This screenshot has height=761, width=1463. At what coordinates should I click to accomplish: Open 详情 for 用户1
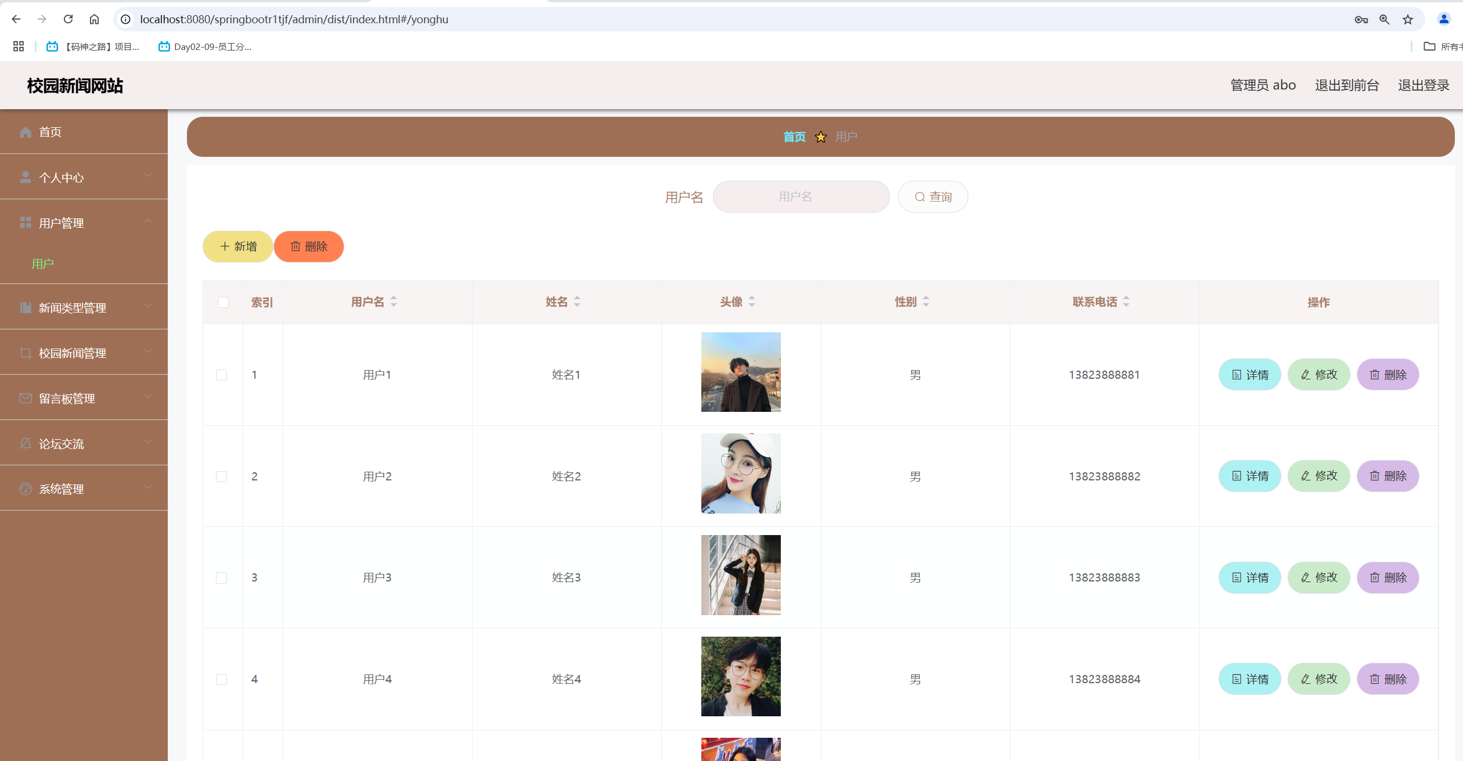click(x=1250, y=375)
